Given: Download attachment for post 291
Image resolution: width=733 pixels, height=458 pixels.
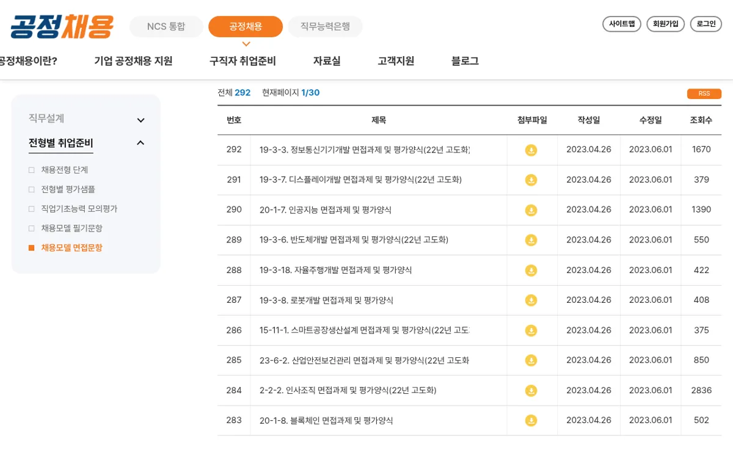Looking at the screenshot, I should tap(531, 180).
